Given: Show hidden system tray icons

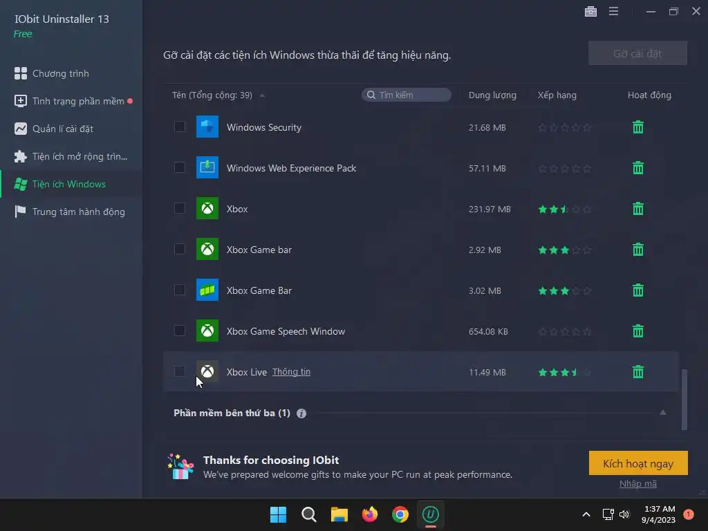Looking at the screenshot, I should (x=586, y=514).
